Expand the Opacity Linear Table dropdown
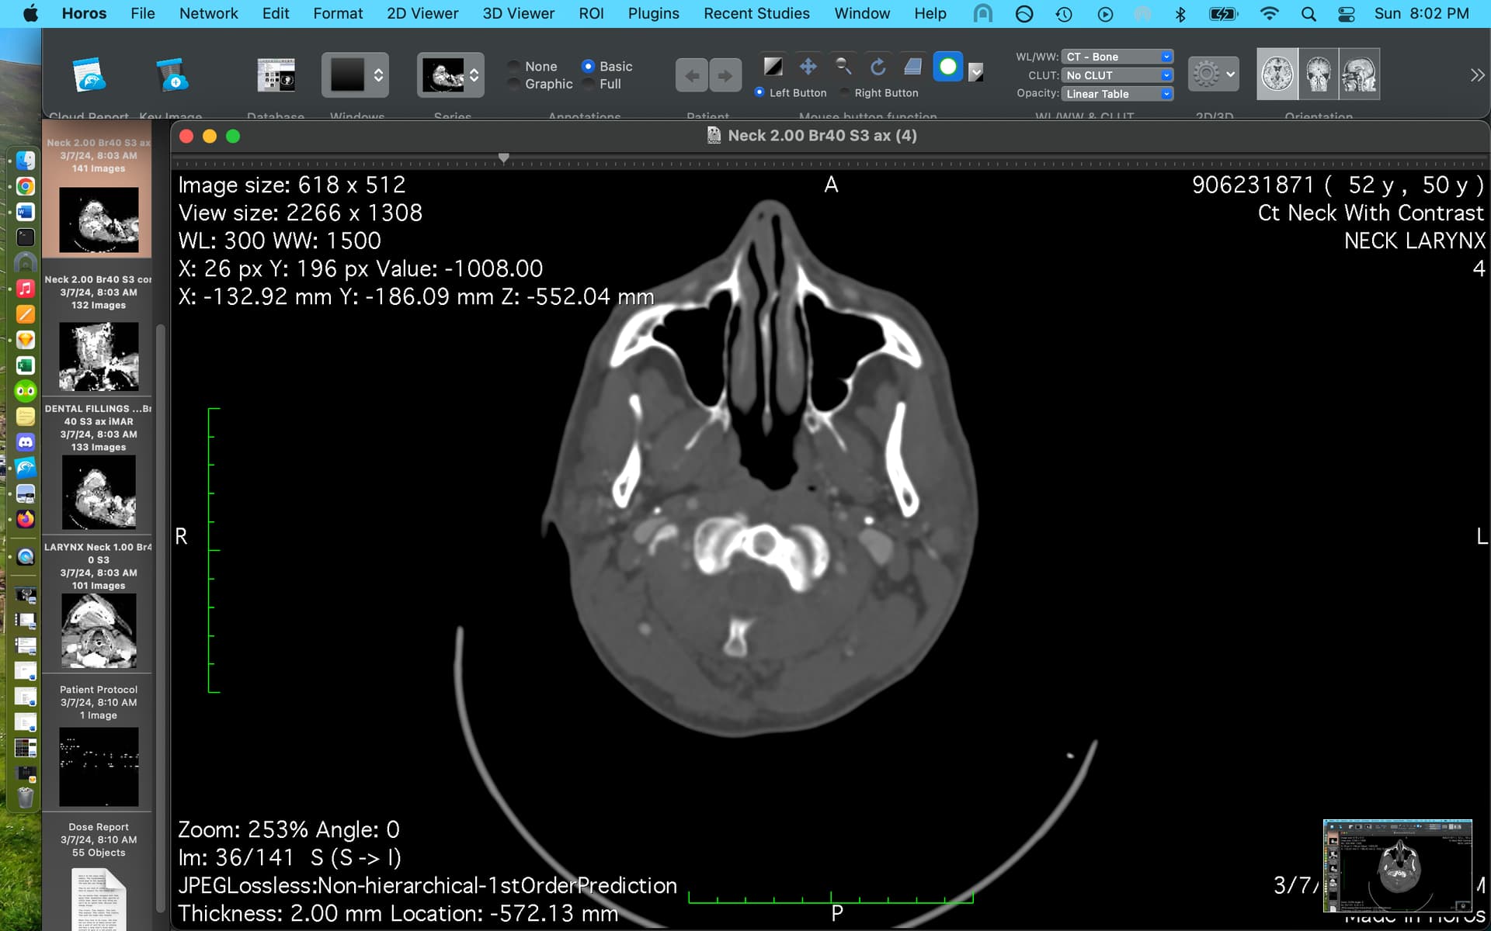 tap(1117, 94)
